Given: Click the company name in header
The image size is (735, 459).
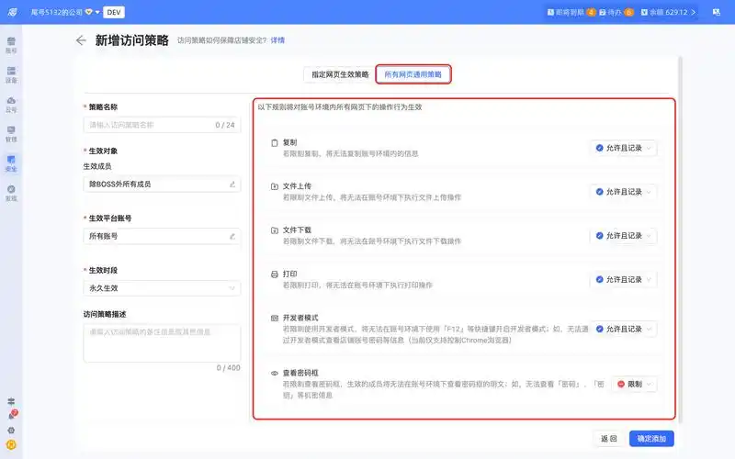Looking at the screenshot, I should tap(56, 12).
